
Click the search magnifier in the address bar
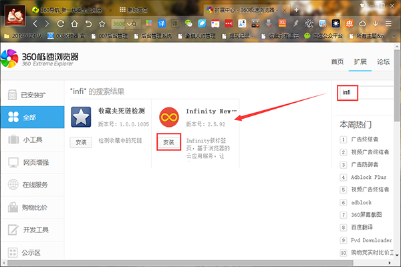pyautogui.click(x=134, y=24)
